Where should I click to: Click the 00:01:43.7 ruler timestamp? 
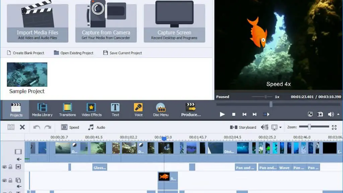pyautogui.click(x=198, y=137)
